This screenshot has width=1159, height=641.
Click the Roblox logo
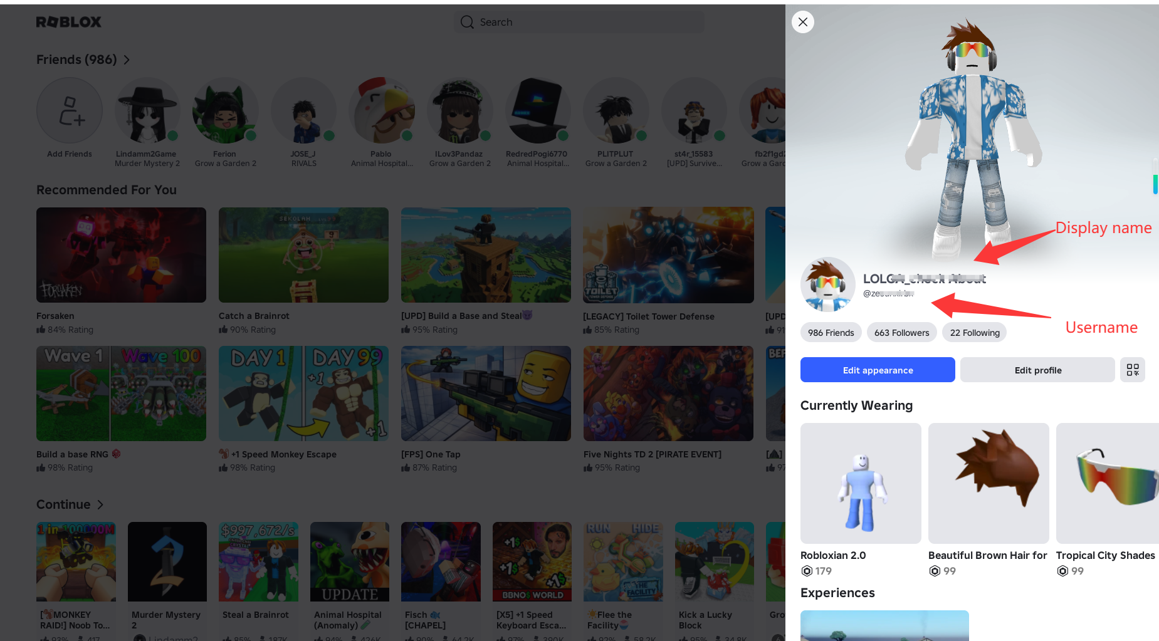(68, 22)
